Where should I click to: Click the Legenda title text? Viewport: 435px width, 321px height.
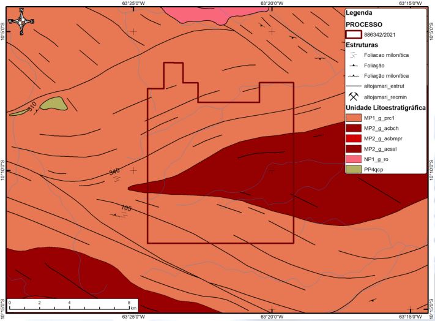click(x=360, y=12)
